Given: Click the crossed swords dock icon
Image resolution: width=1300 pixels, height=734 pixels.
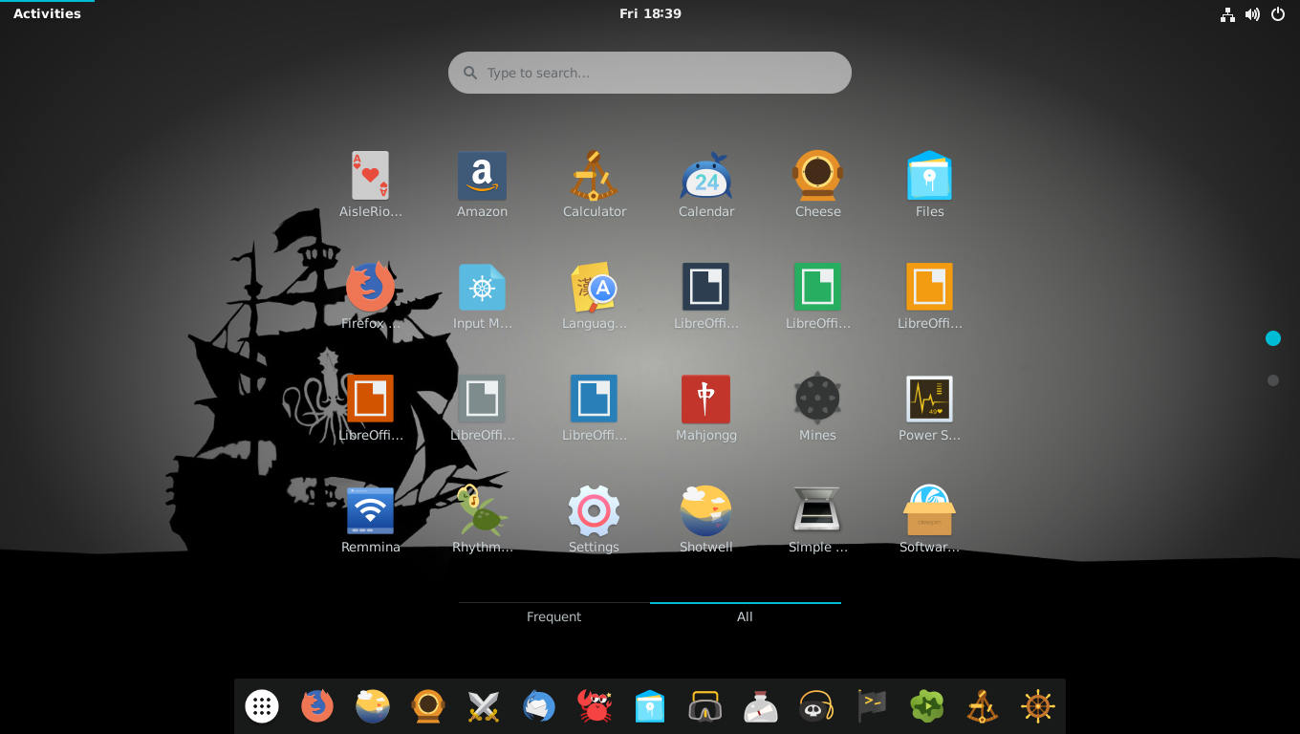Looking at the screenshot, I should tap(484, 706).
